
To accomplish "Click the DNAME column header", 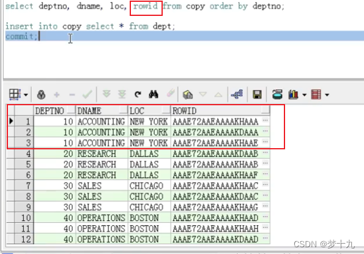I will 102,111.
